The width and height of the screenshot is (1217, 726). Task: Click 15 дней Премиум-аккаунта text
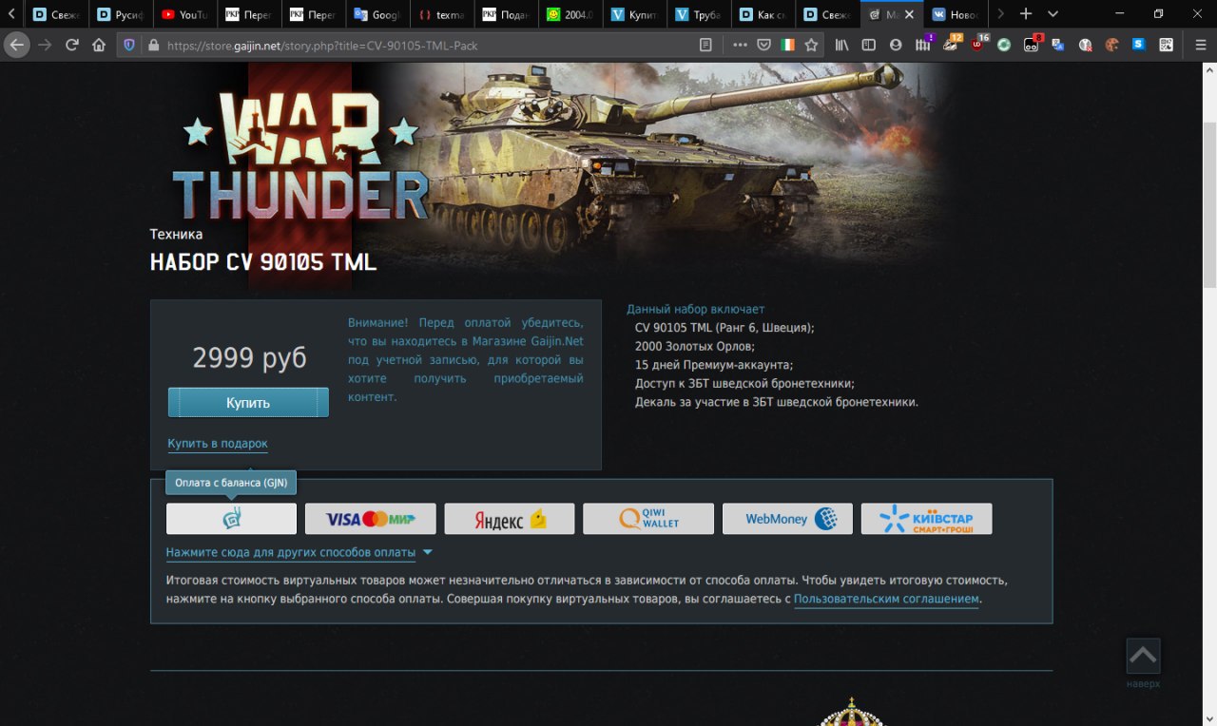coord(714,364)
